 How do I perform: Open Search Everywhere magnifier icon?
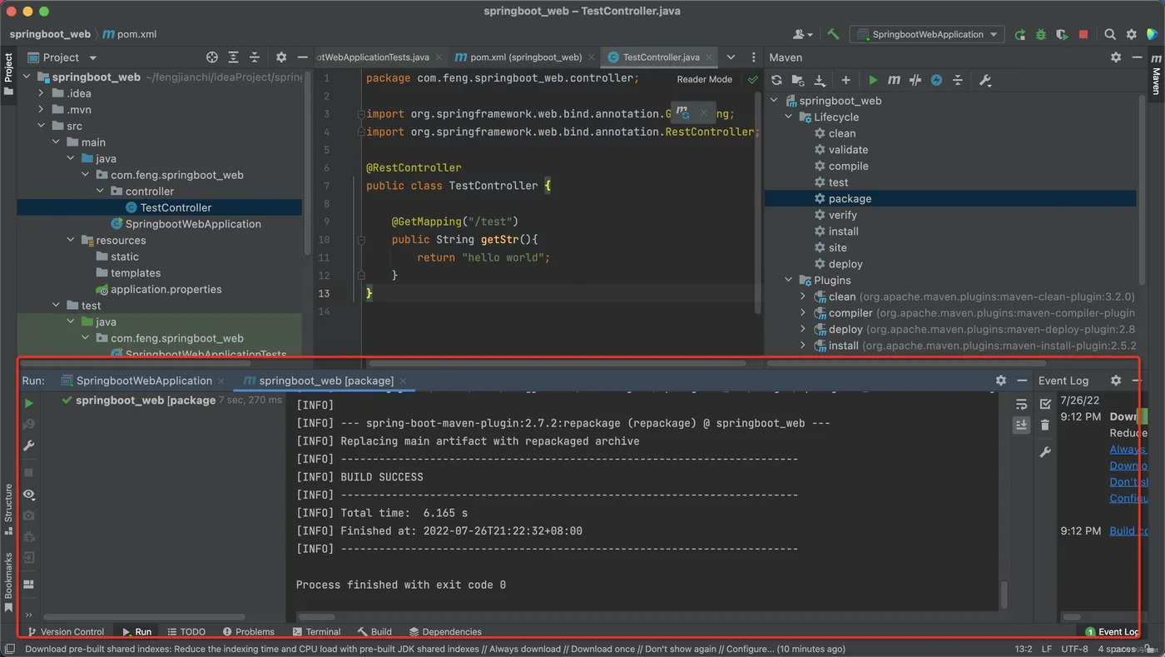click(1110, 34)
